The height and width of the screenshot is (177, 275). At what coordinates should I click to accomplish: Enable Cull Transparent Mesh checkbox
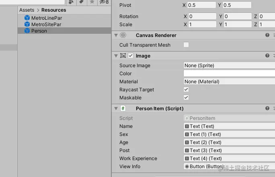[186, 45]
